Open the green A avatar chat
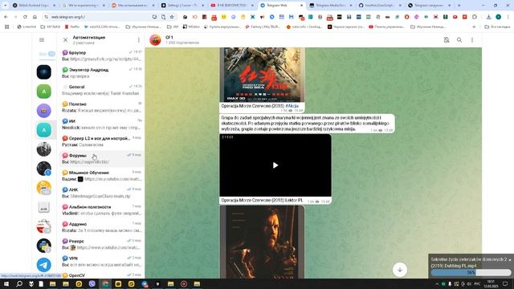Image resolution: width=514 pixels, height=289 pixels. click(44, 92)
